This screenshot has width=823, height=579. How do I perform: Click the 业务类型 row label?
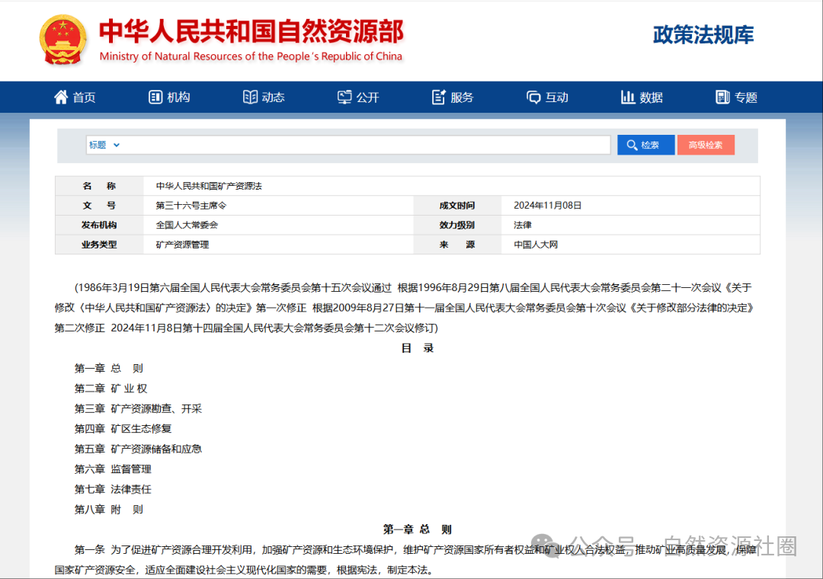click(x=99, y=245)
